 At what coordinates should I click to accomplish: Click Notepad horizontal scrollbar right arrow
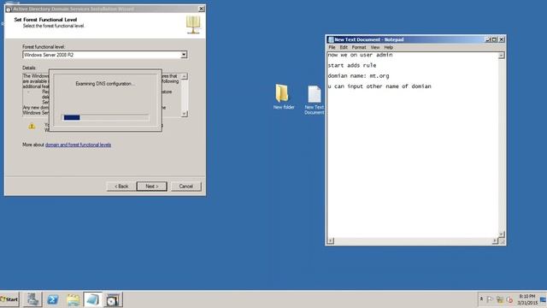(495, 241)
